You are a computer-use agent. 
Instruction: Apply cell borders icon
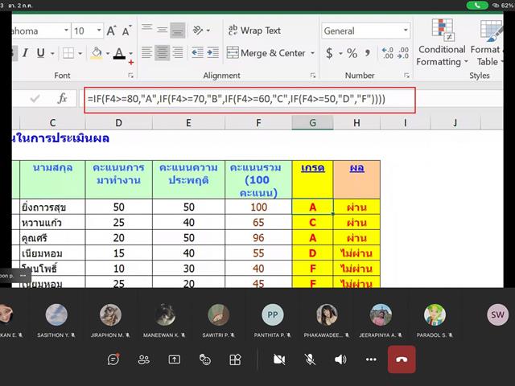[68, 53]
